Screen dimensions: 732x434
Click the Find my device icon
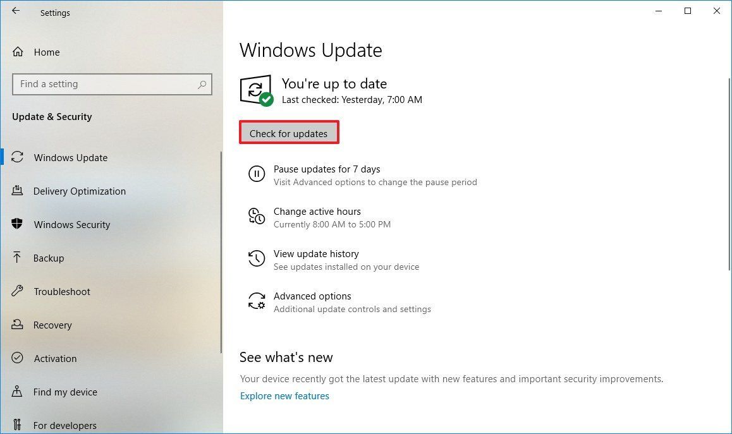click(17, 392)
